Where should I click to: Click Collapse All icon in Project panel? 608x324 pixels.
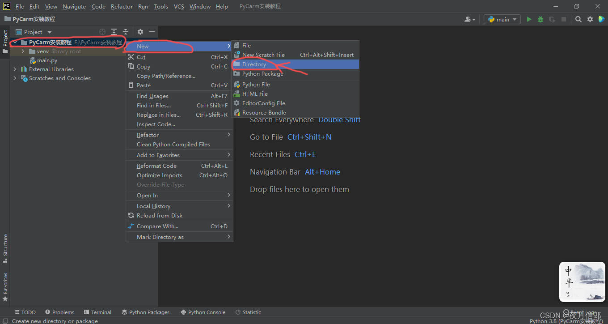point(126,32)
